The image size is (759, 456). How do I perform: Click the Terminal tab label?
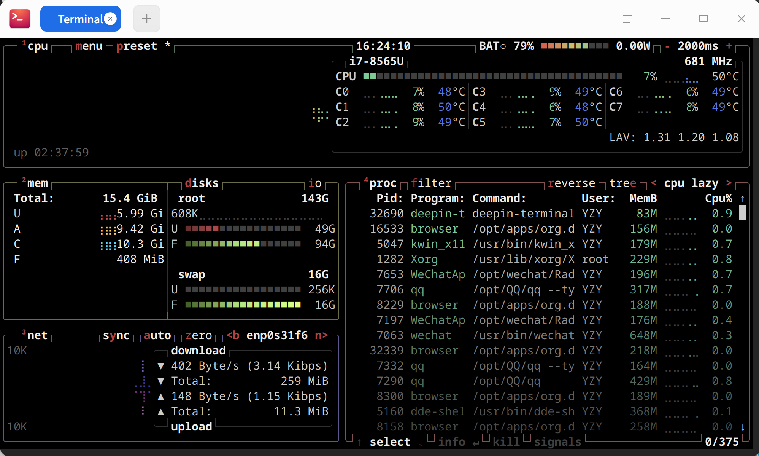click(80, 19)
